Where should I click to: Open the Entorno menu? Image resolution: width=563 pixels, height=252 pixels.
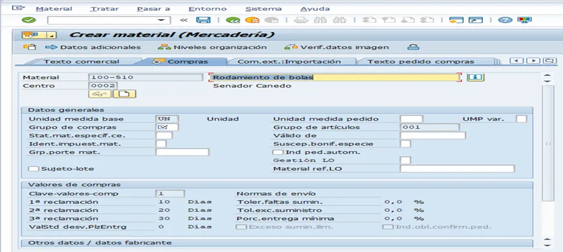coord(207,9)
